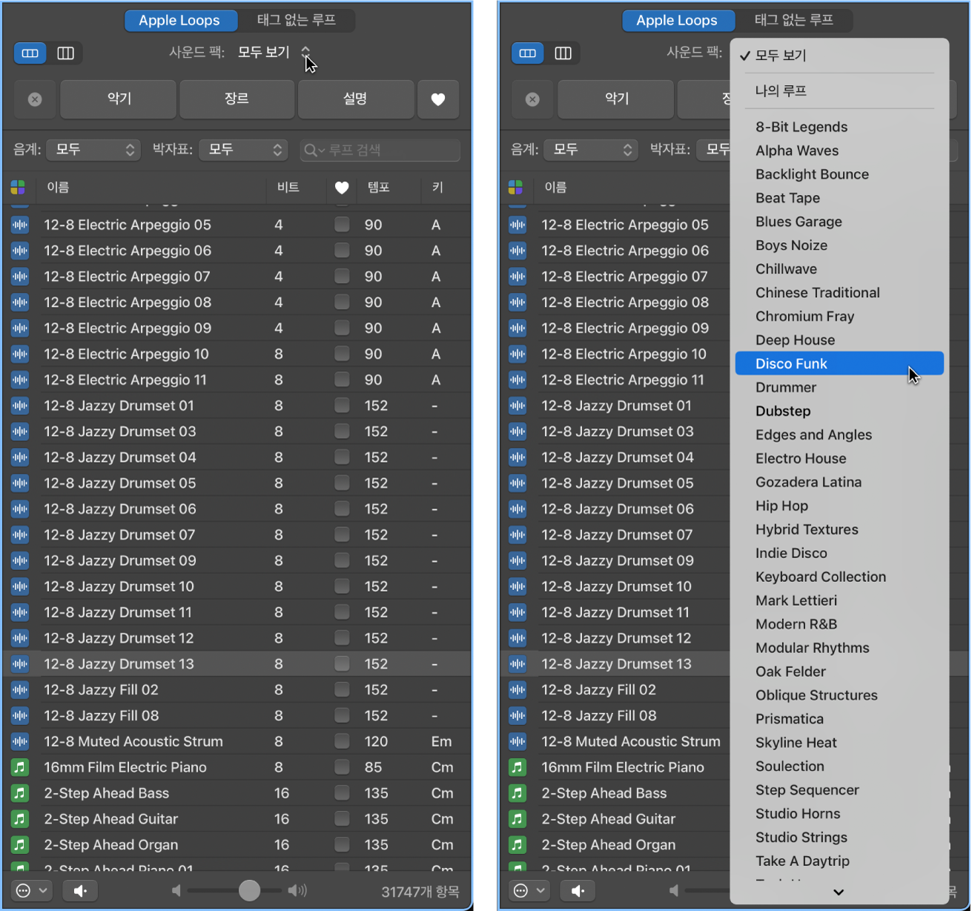Click 장르 genre button in left browser
Image resolution: width=972 pixels, height=911 pixels.
point(237,99)
